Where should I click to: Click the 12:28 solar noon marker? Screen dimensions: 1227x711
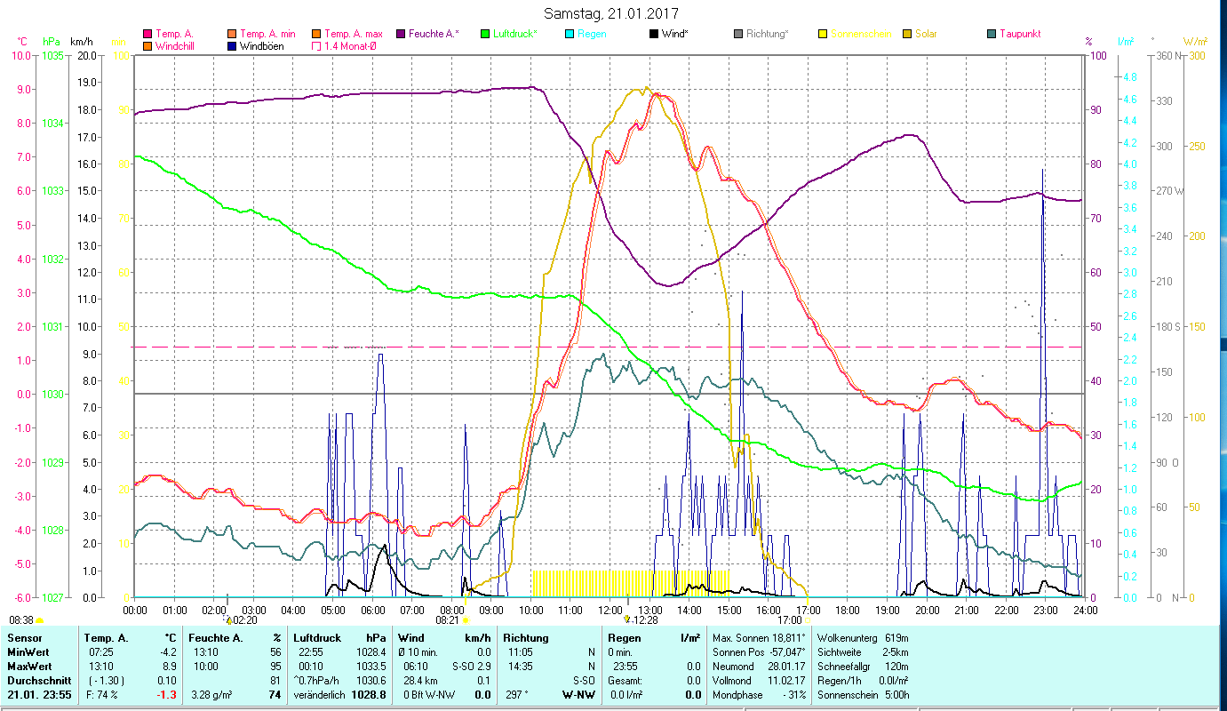pyautogui.click(x=642, y=620)
